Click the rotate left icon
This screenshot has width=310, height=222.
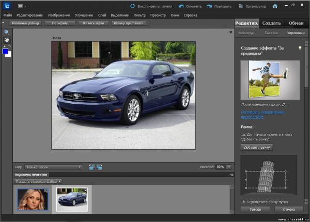point(91,167)
